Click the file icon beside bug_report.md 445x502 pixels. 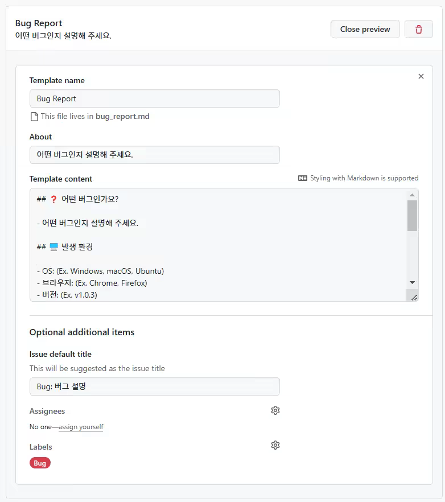point(33,116)
